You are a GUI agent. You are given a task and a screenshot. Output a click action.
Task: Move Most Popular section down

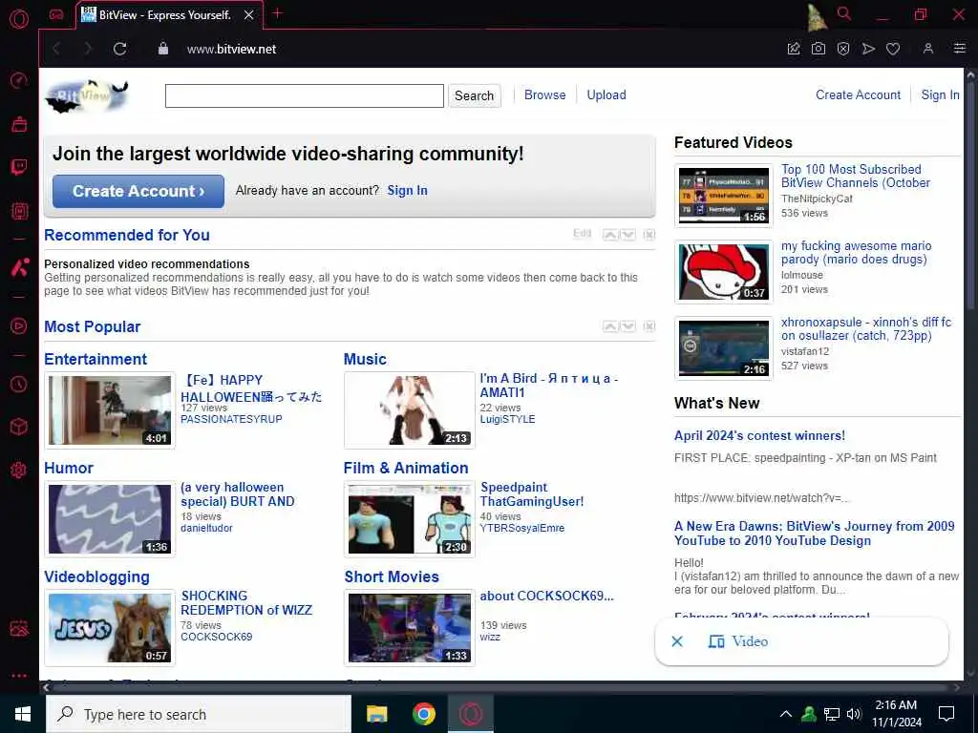click(x=627, y=326)
